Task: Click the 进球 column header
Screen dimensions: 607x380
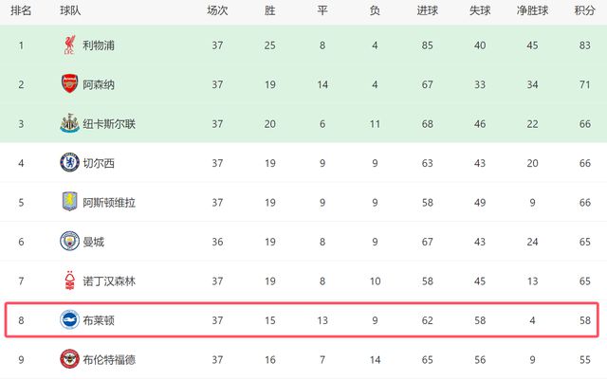Action: [427, 10]
